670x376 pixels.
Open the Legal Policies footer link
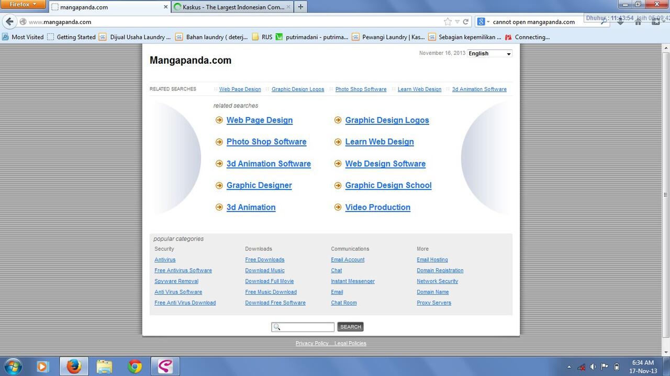coord(350,343)
